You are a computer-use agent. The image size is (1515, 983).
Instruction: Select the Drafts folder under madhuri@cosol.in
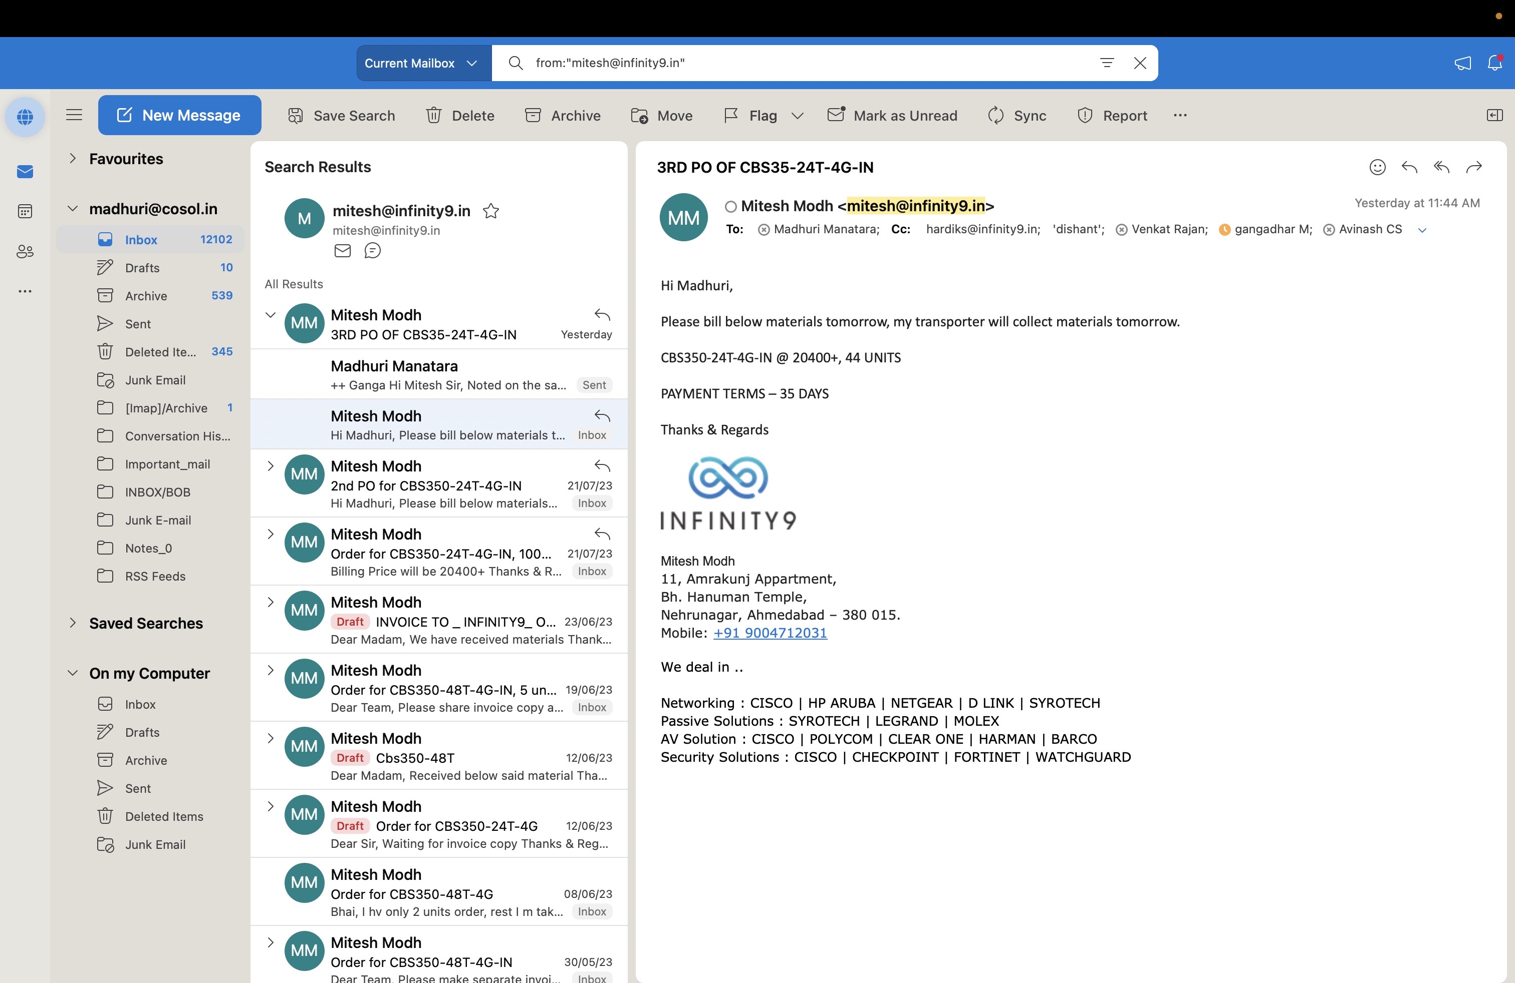[142, 268]
